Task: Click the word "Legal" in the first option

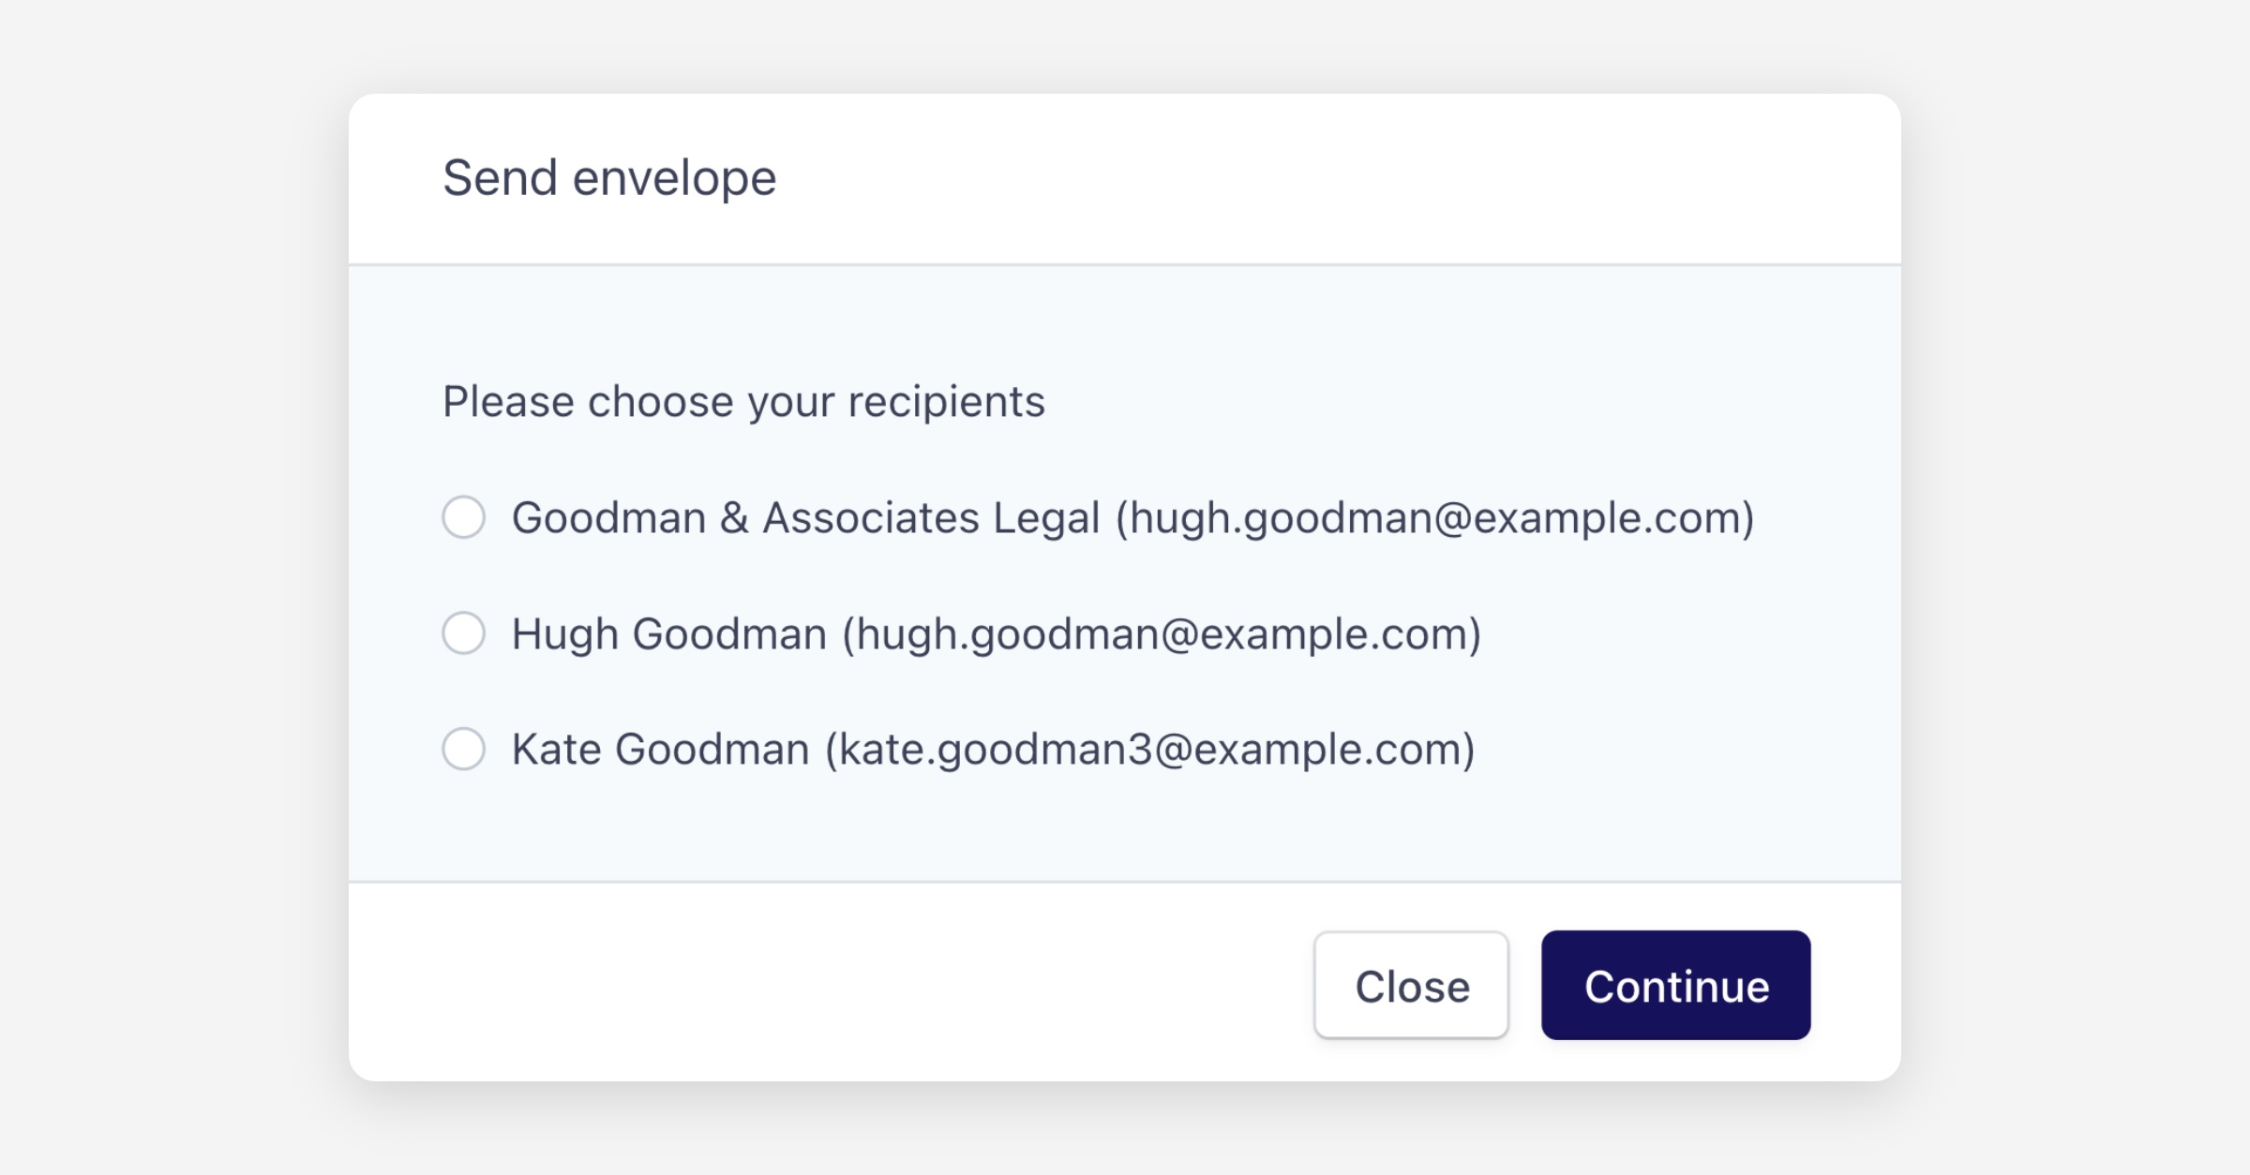Action: [x=1046, y=518]
